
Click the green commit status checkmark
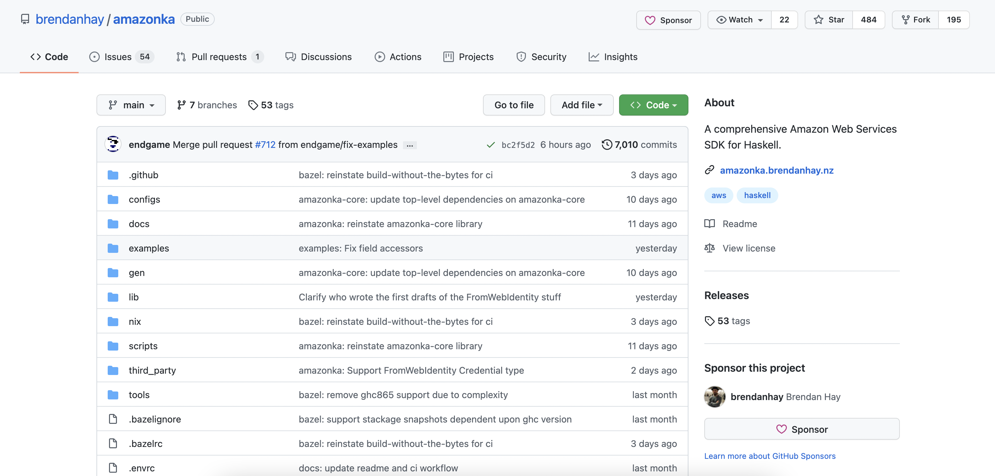pos(491,145)
